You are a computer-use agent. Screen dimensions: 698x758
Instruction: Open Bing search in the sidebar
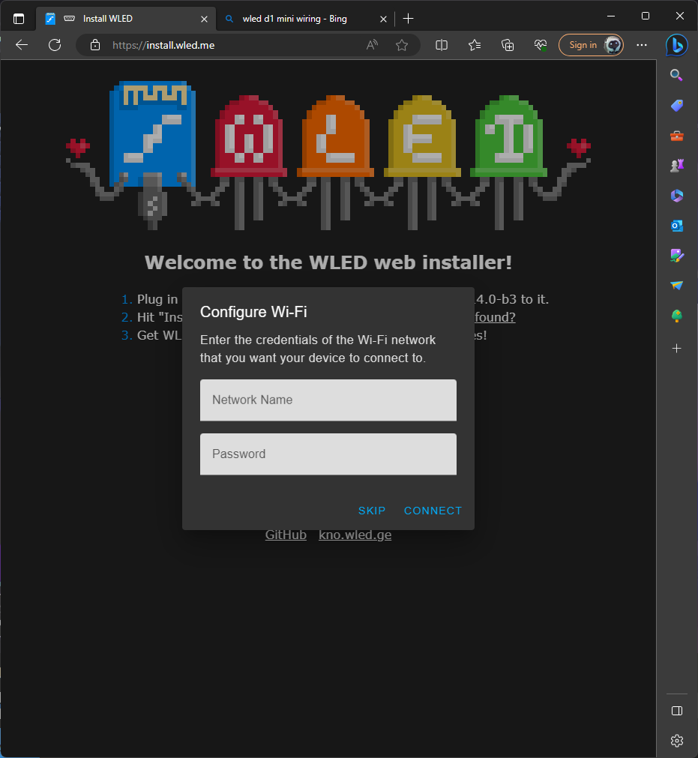(676, 75)
